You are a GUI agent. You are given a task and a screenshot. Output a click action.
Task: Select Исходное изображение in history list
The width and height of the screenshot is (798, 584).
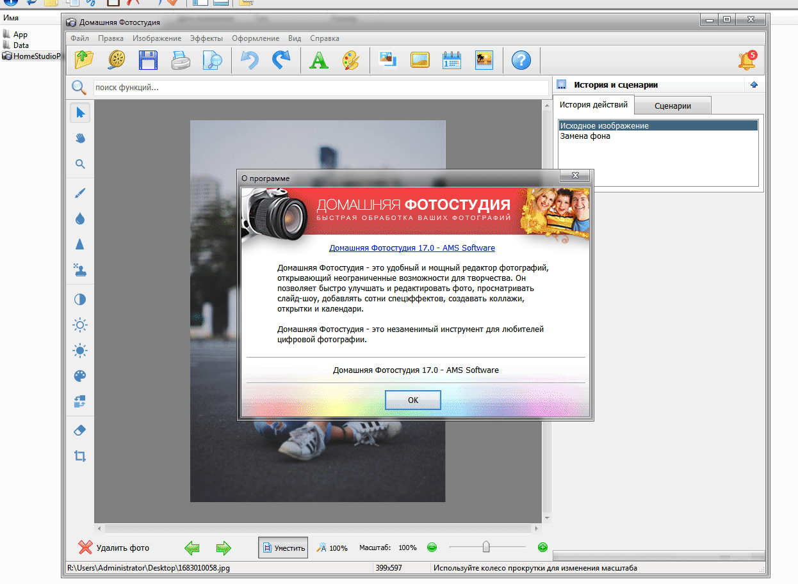click(x=658, y=126)
